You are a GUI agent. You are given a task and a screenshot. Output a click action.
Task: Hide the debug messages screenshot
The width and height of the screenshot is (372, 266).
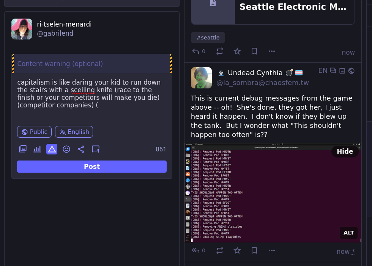pos(345,151)
